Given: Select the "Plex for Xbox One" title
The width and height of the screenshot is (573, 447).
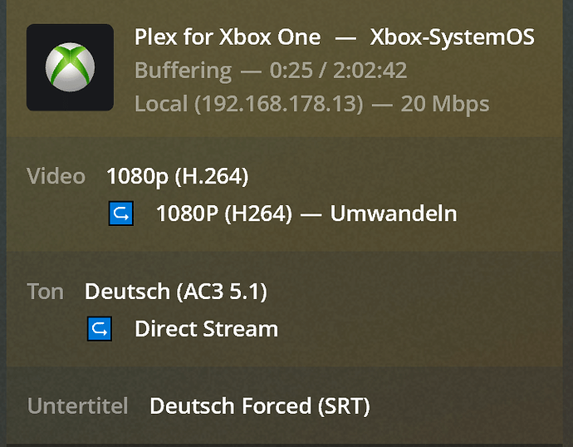Looking at the screenshot, I should click(227, 37).
